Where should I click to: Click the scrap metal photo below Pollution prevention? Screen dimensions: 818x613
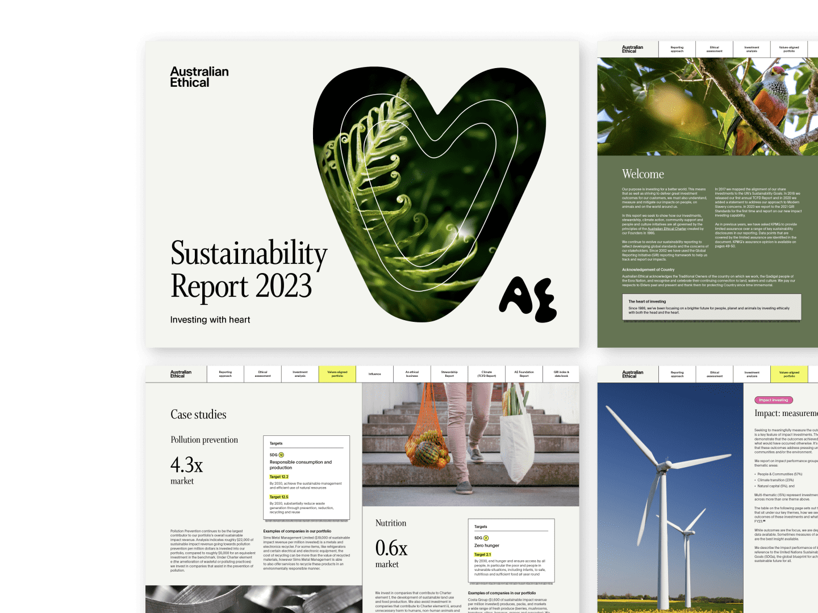click(x=254, y=599)
